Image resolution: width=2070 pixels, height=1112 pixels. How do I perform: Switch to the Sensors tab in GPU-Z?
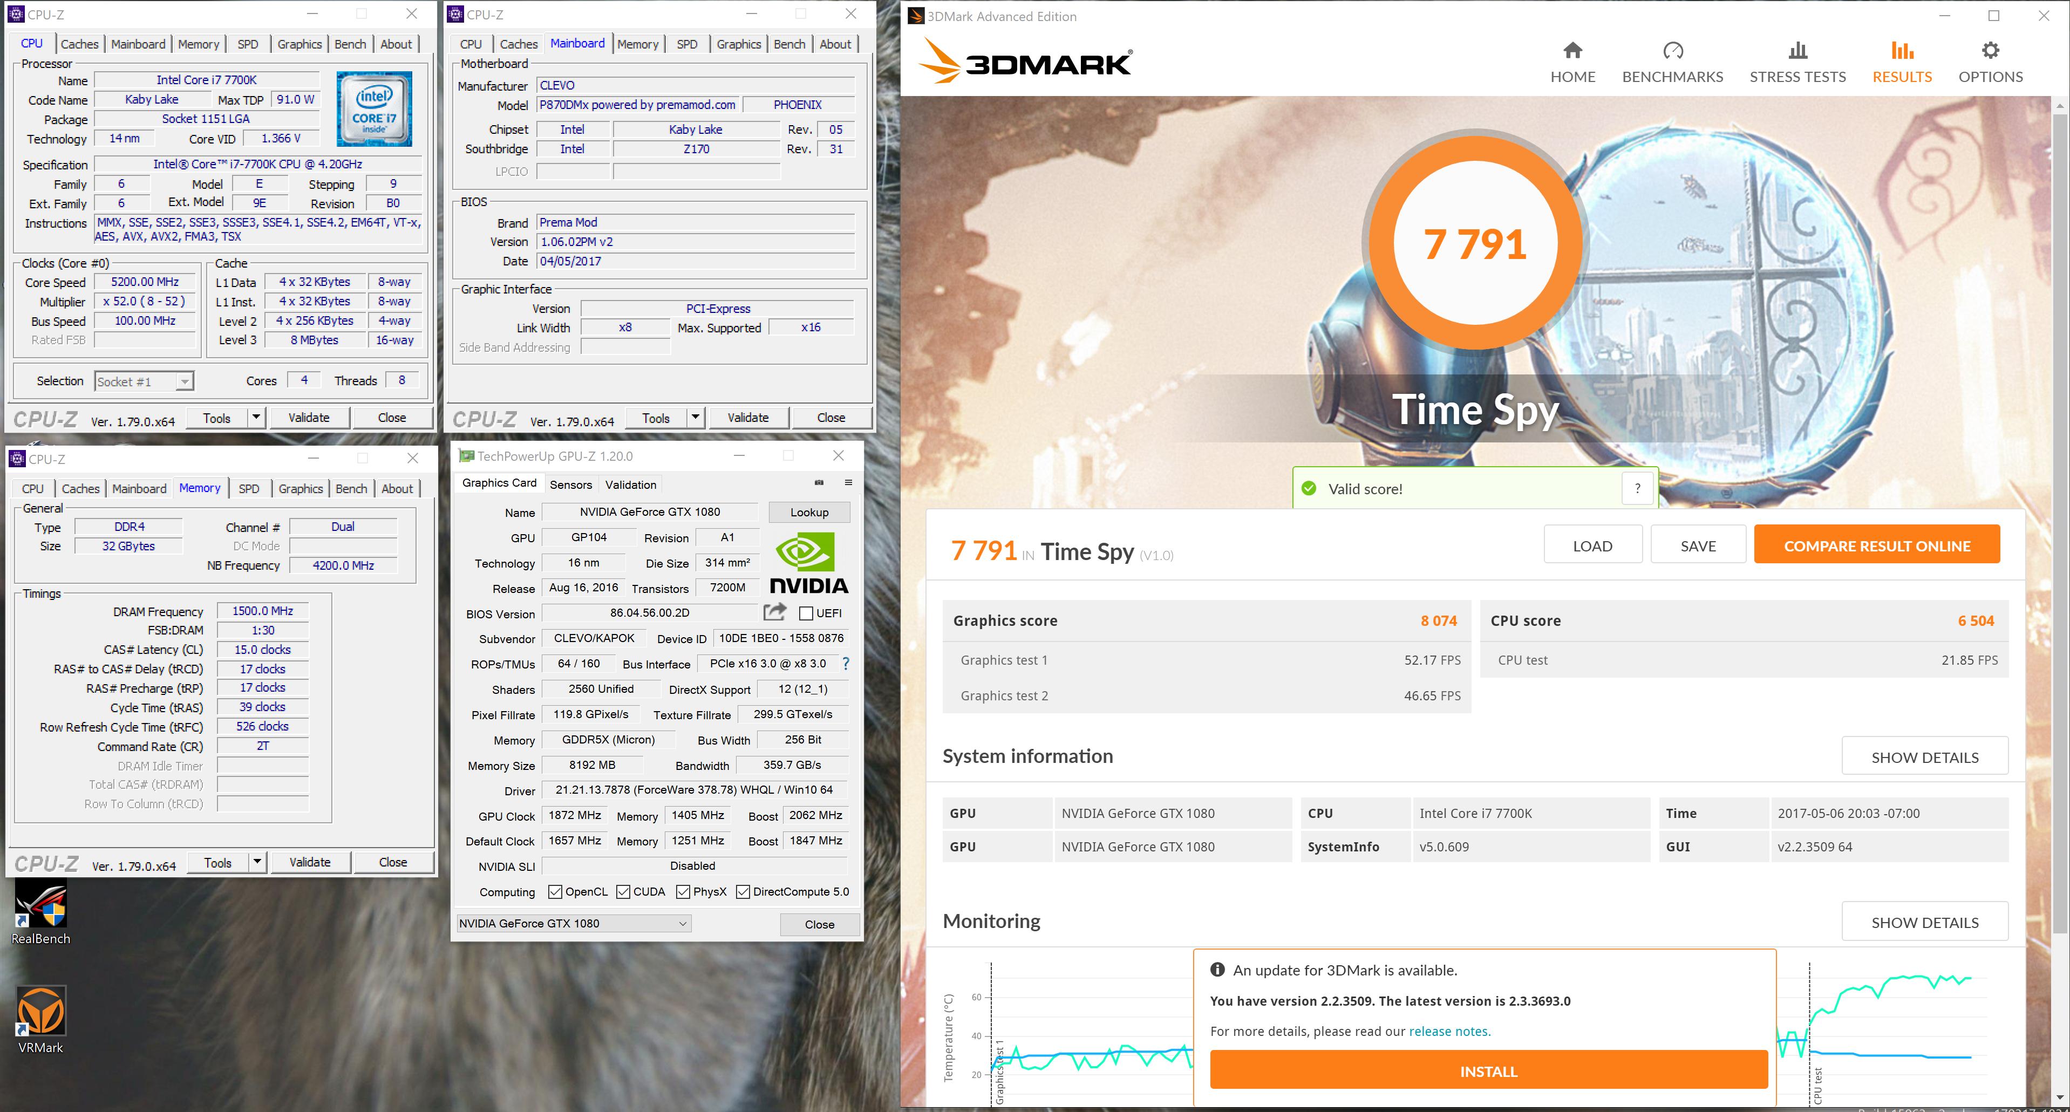[570, 485]
